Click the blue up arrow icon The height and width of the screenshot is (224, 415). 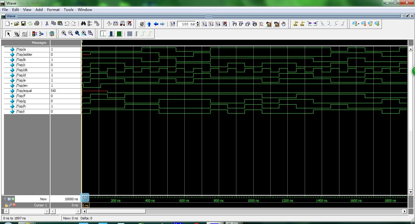point(149,24)
